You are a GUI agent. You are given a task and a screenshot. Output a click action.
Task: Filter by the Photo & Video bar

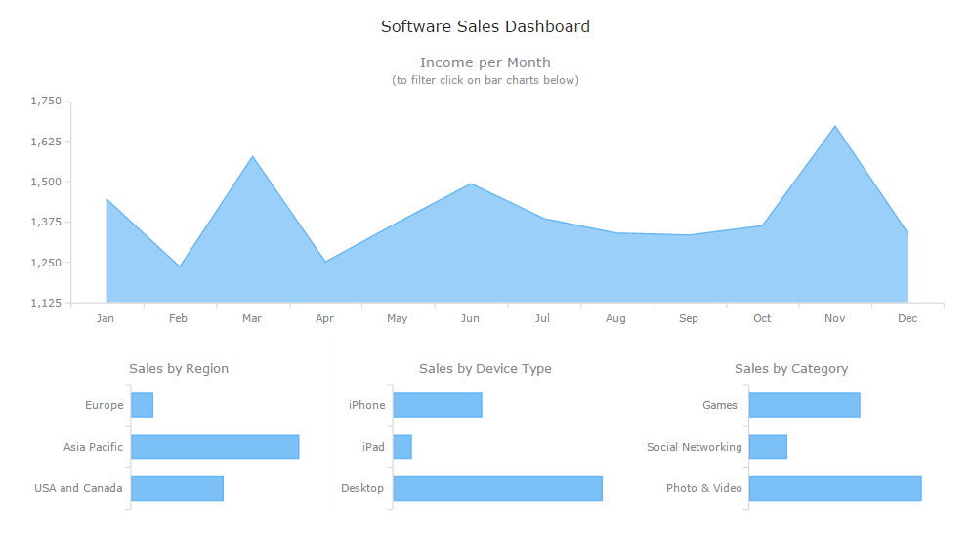click(835, 488)
